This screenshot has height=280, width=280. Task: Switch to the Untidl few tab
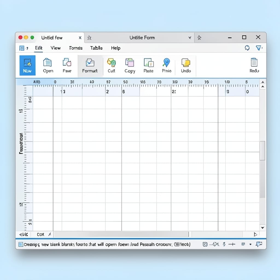tap(52, 38)
